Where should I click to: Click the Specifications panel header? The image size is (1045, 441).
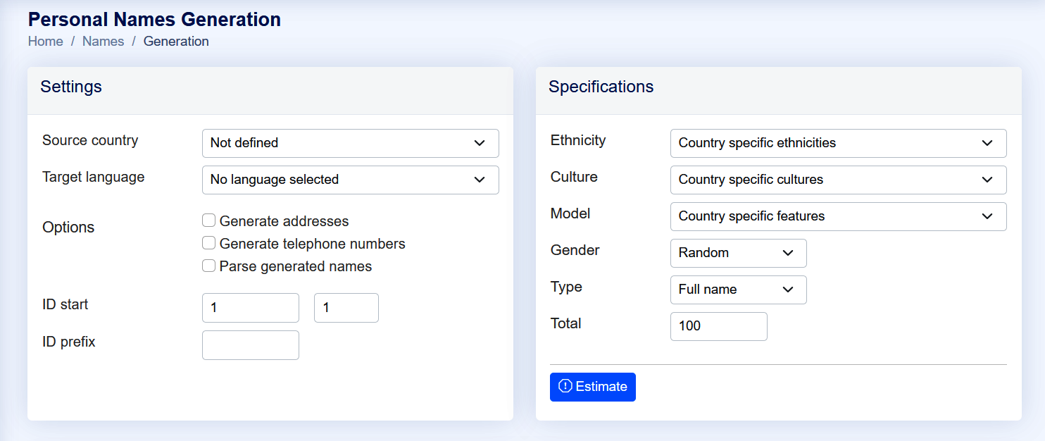[778, 90]
